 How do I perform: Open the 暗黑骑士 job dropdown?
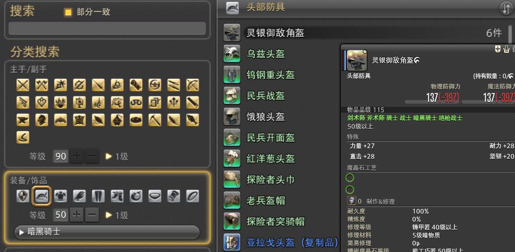coord(107,232)
